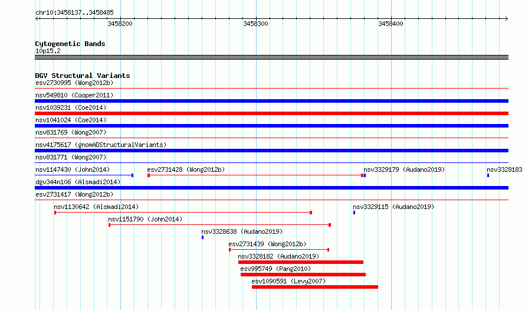Click the blue bar under nsv1041024
Image resolution: width=525 pixels, height=310 pixels.
(x=271, y=126)
